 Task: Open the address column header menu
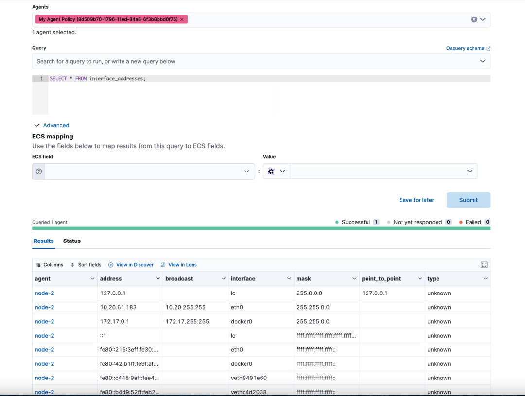click(x=157, y=279)
